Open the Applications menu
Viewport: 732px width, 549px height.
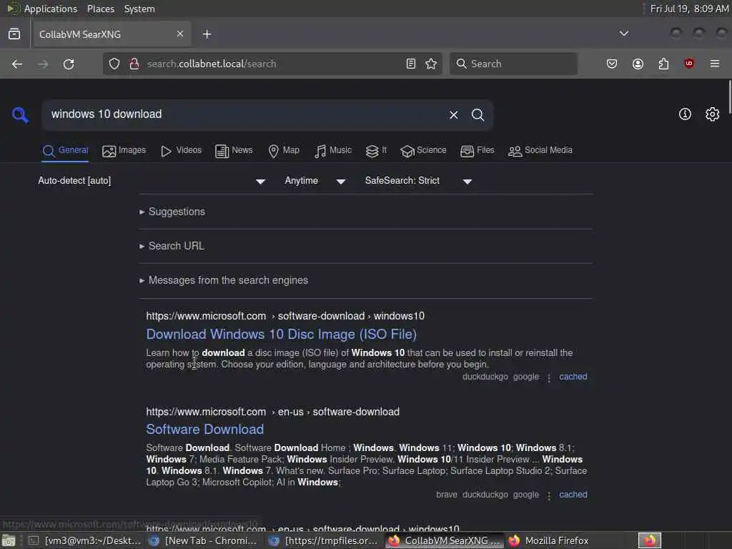[x=51, y=9]
